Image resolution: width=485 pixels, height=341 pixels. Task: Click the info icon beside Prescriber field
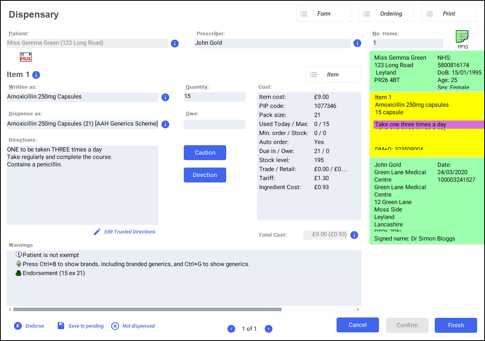(357, 43)
